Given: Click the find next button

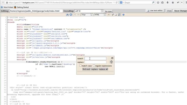Looking at the screenshot, I should coord(86,69).
